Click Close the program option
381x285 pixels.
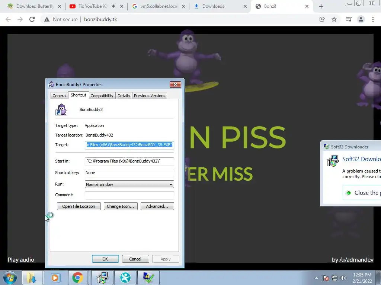click(x=362, y=193)
